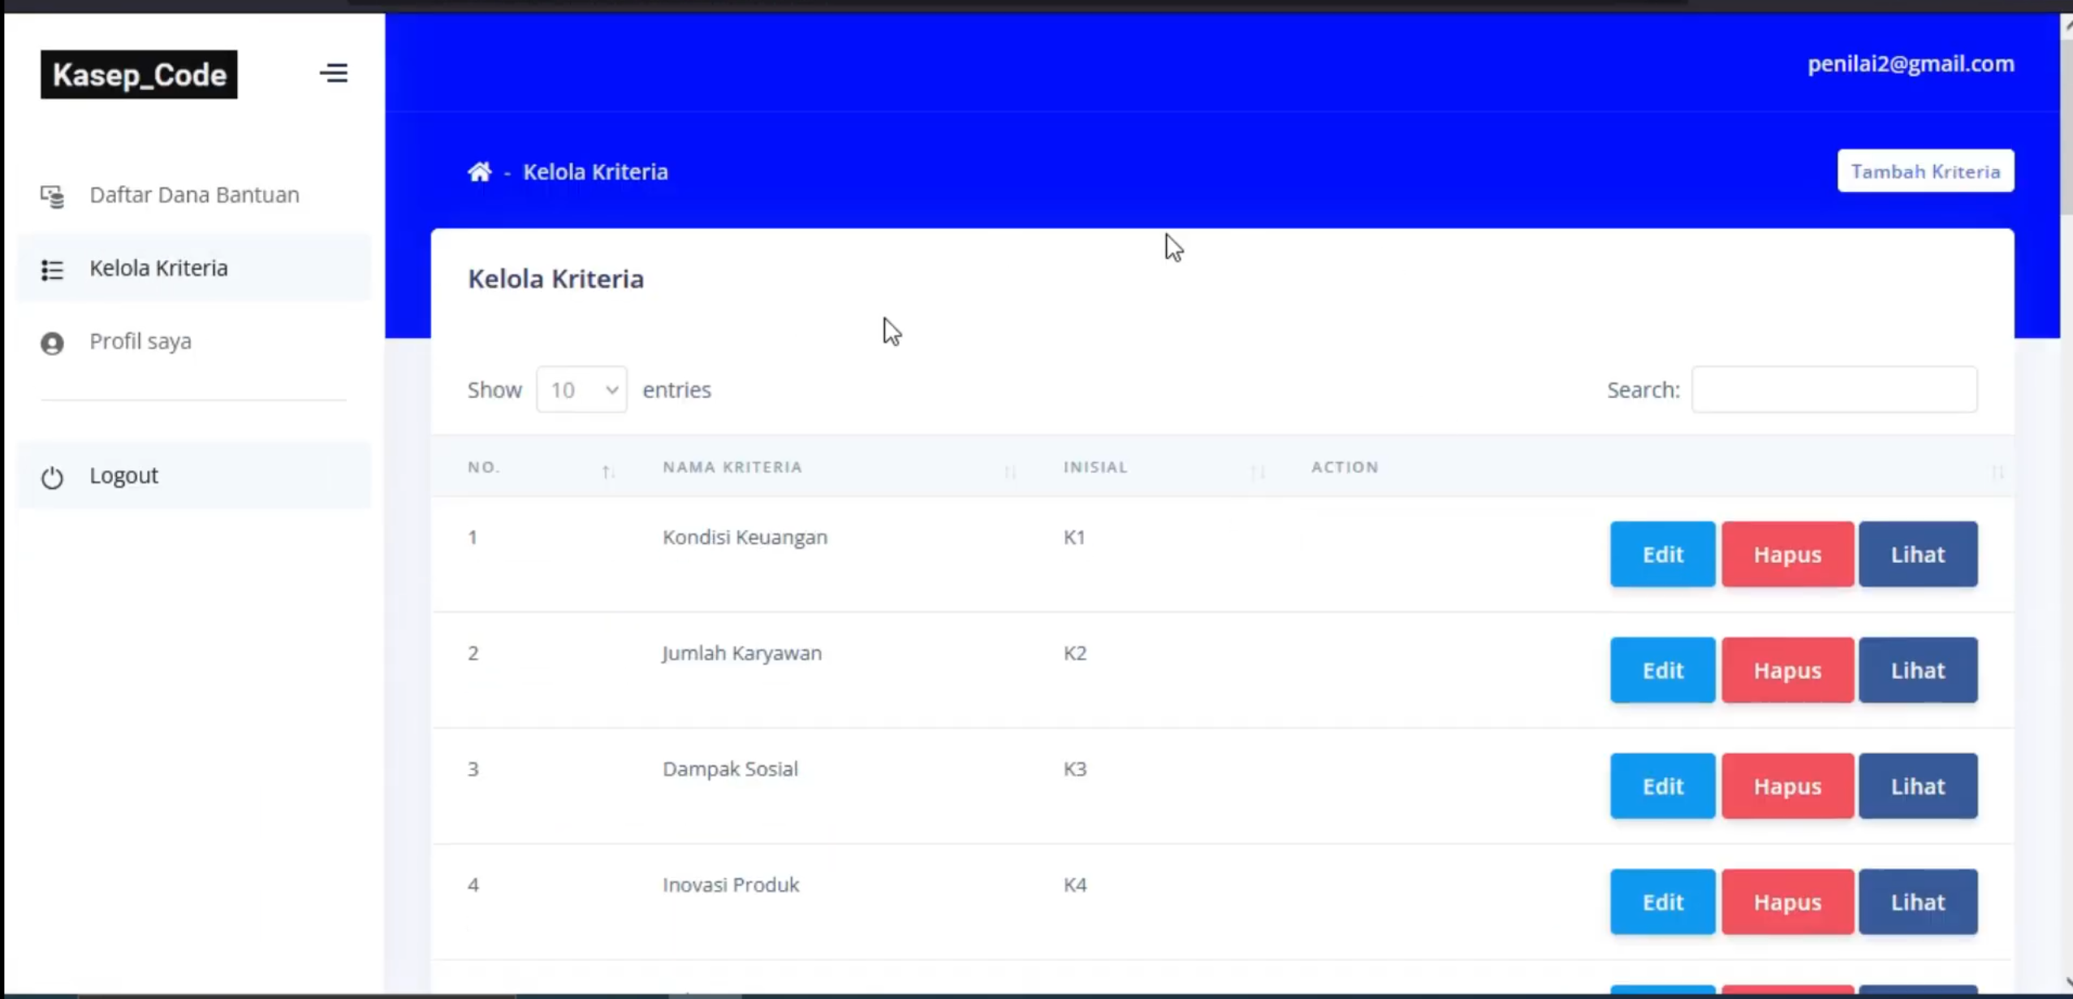Select the Dampak Sosial name cell
2073x999 pixels.
point(730,769)
